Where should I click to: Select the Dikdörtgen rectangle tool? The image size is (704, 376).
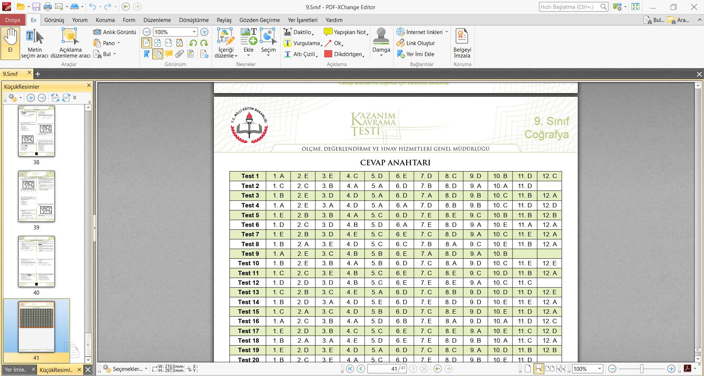[x=344, y=54]
